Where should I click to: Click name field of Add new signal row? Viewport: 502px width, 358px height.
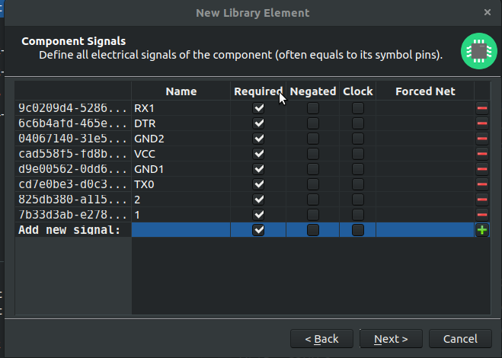[x=181, y=230]
